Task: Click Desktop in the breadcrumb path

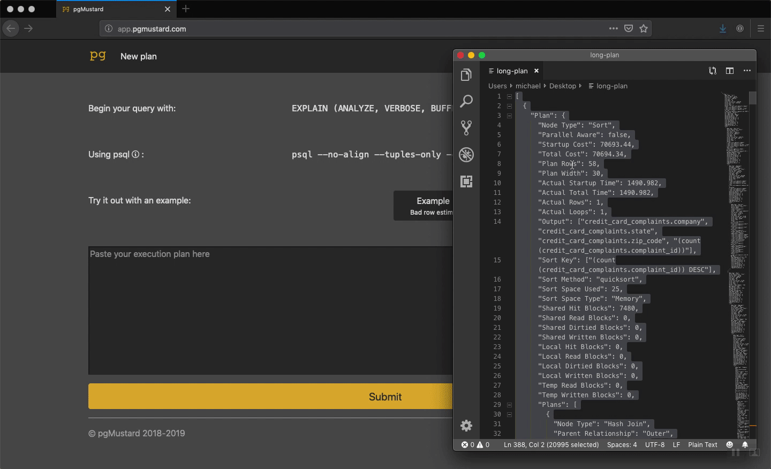Action: pyautogui.click(x=563, y=86)
